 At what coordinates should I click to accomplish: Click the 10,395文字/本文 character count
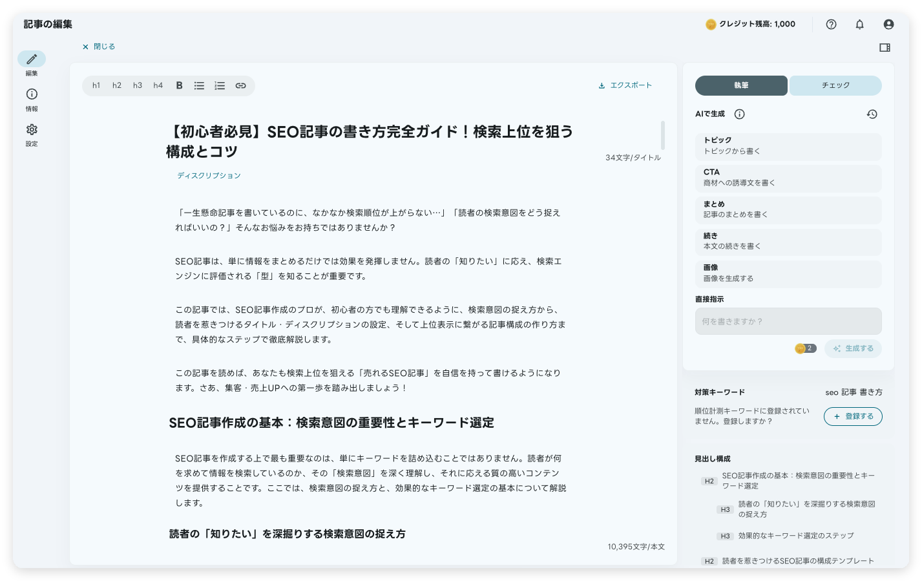coord(636,547)
